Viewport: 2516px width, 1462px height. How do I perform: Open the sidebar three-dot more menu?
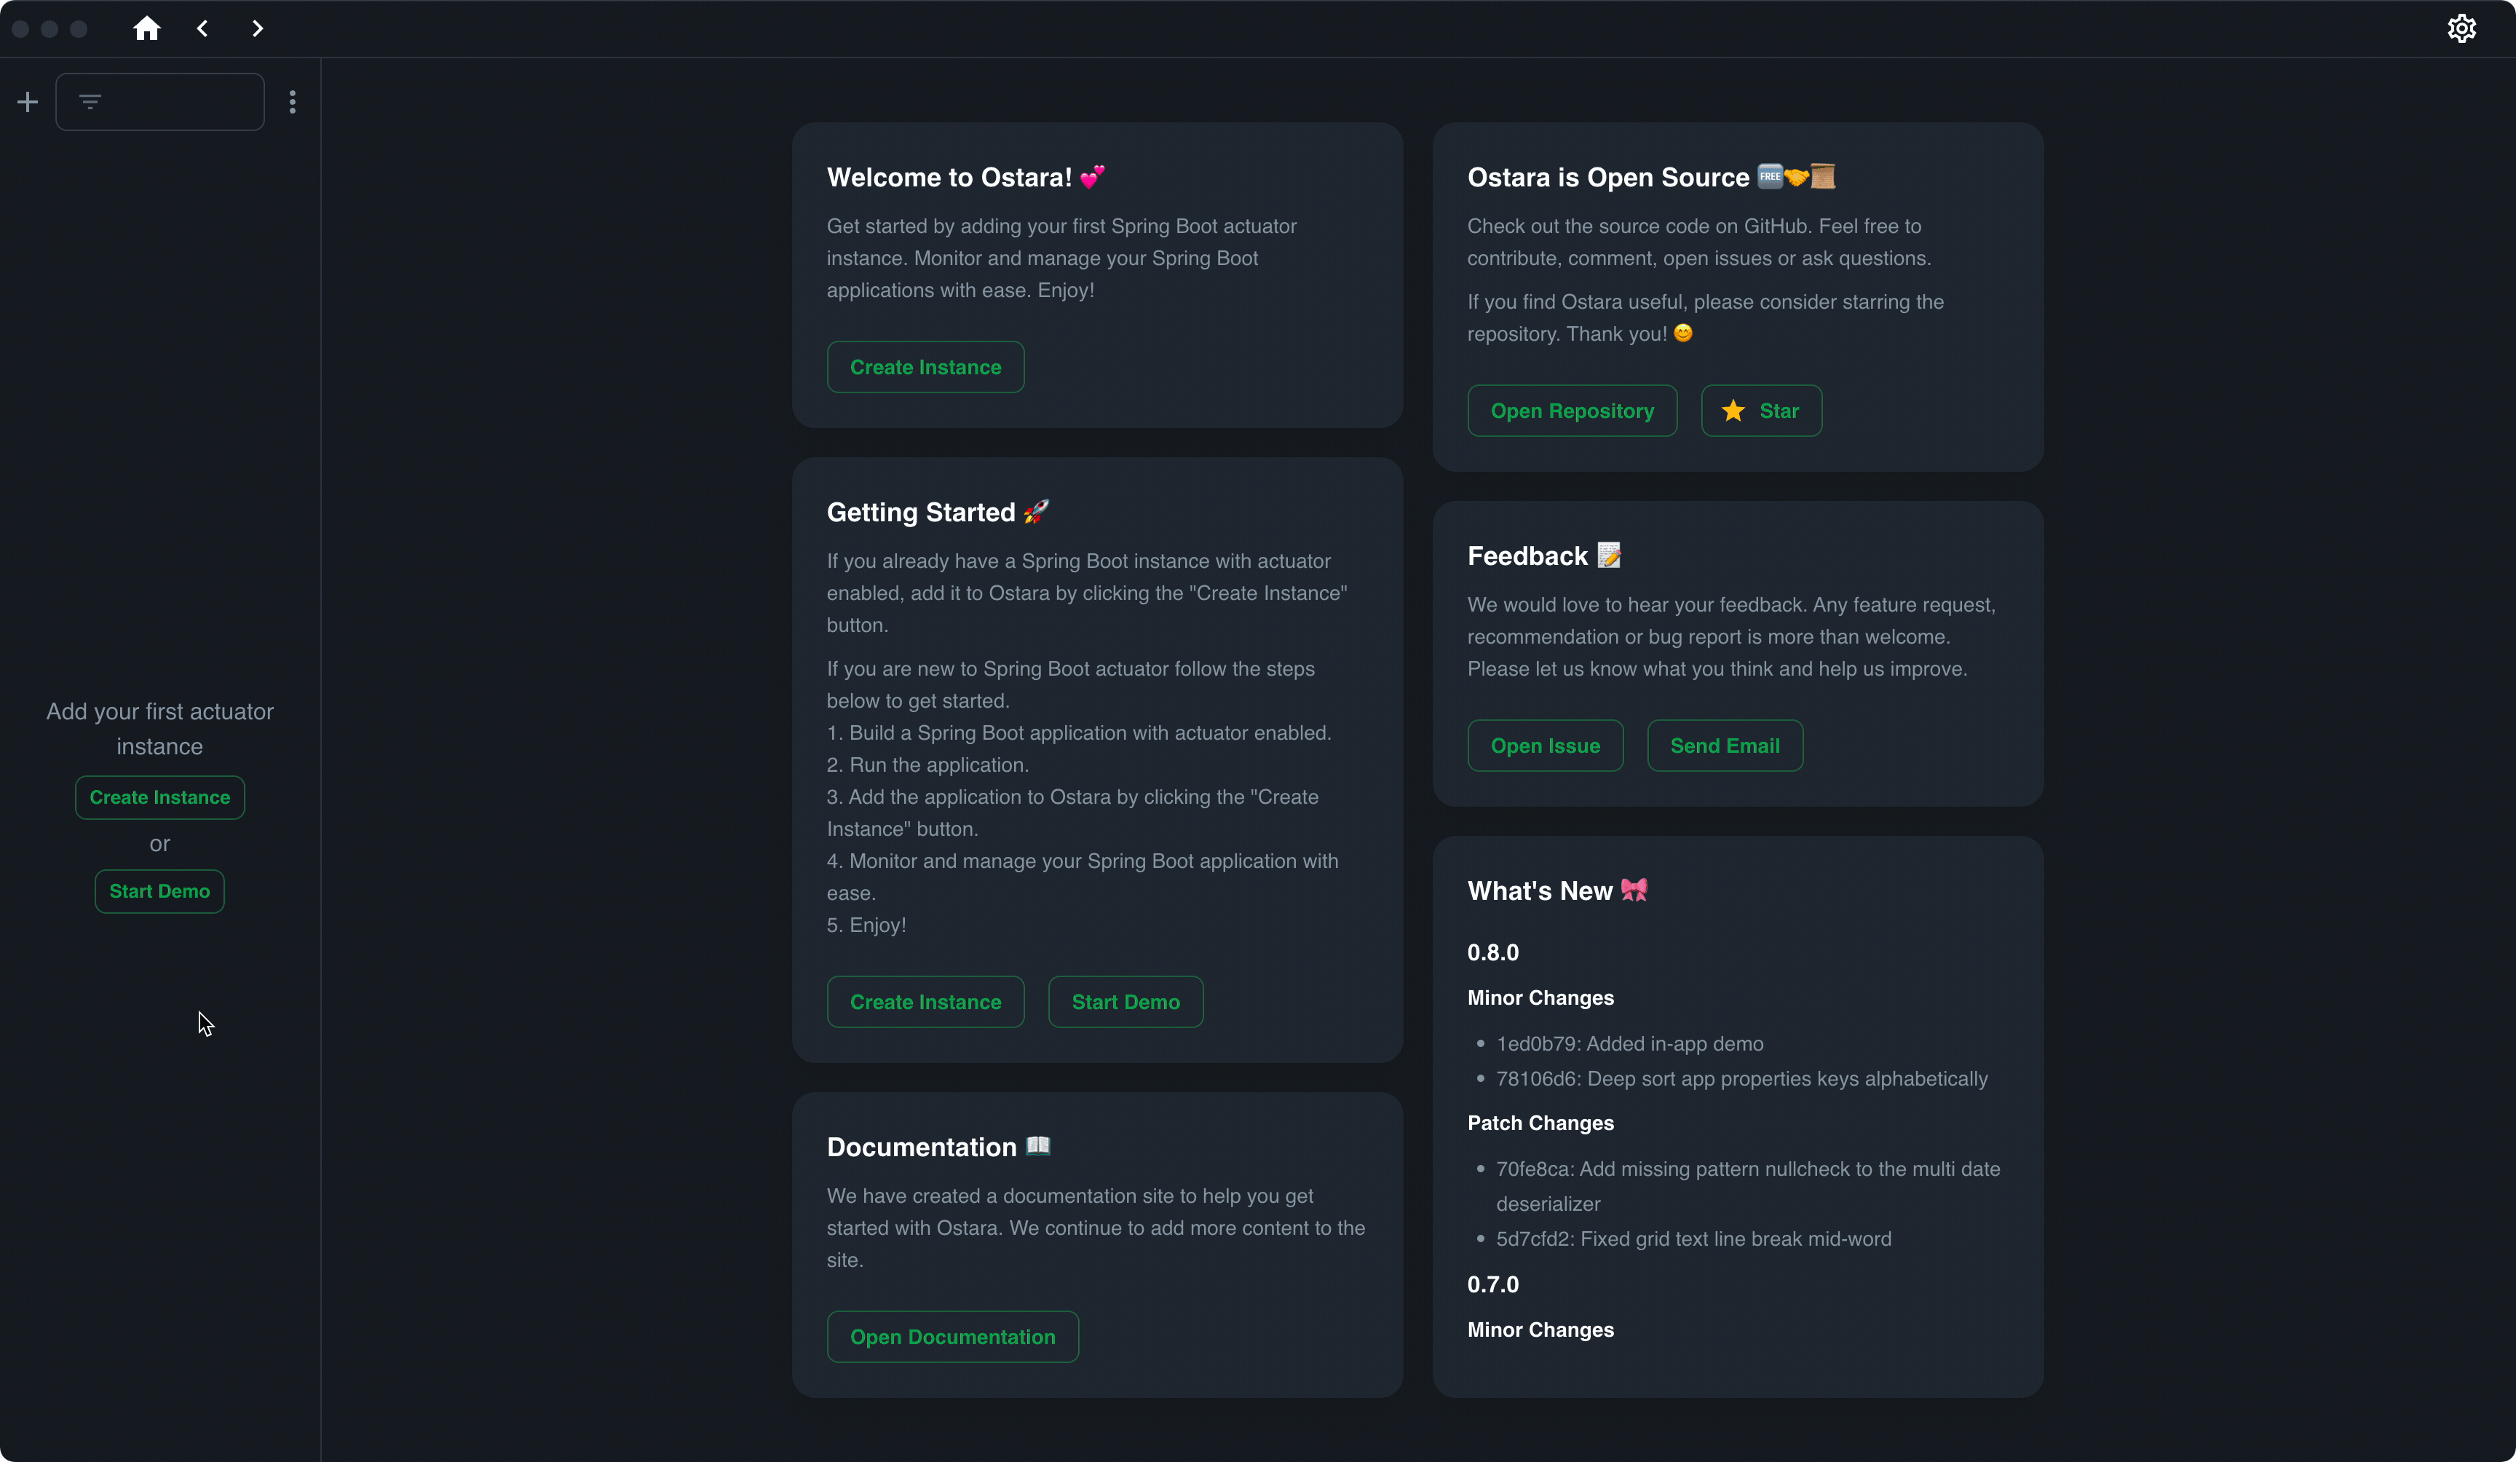coord(293,102)
